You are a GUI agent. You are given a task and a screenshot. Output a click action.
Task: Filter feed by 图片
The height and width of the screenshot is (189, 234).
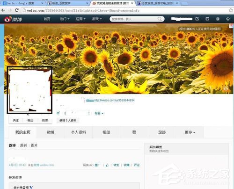[34, 145]
